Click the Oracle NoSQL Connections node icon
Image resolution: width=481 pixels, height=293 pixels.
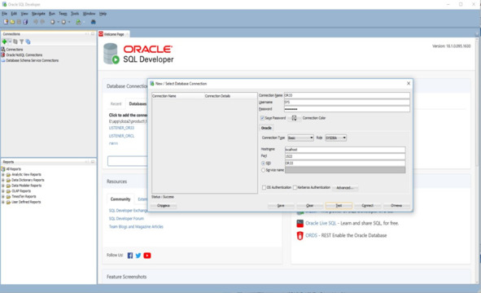click(x=3, y=55)
